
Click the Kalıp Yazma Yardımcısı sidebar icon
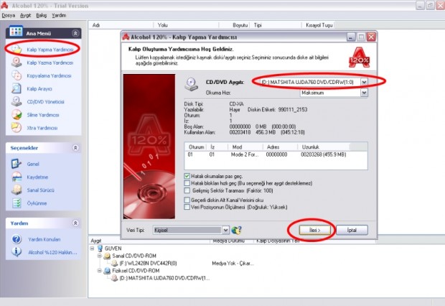tap(17, 62)
